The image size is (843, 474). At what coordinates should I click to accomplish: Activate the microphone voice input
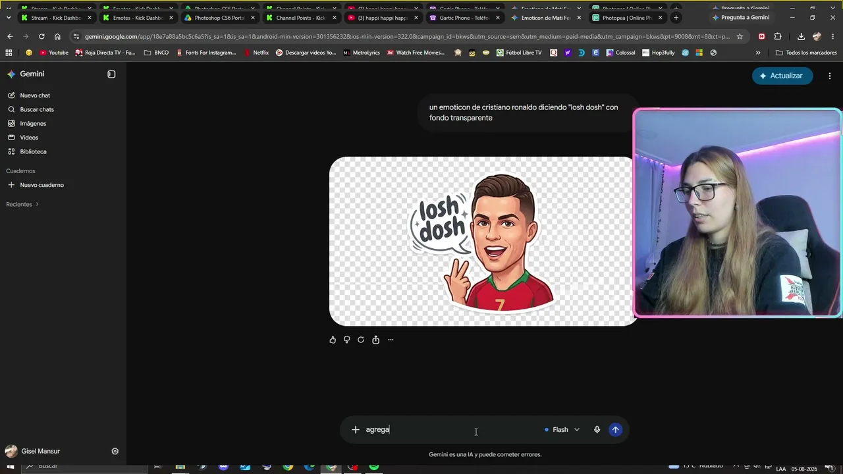(597, 430)
